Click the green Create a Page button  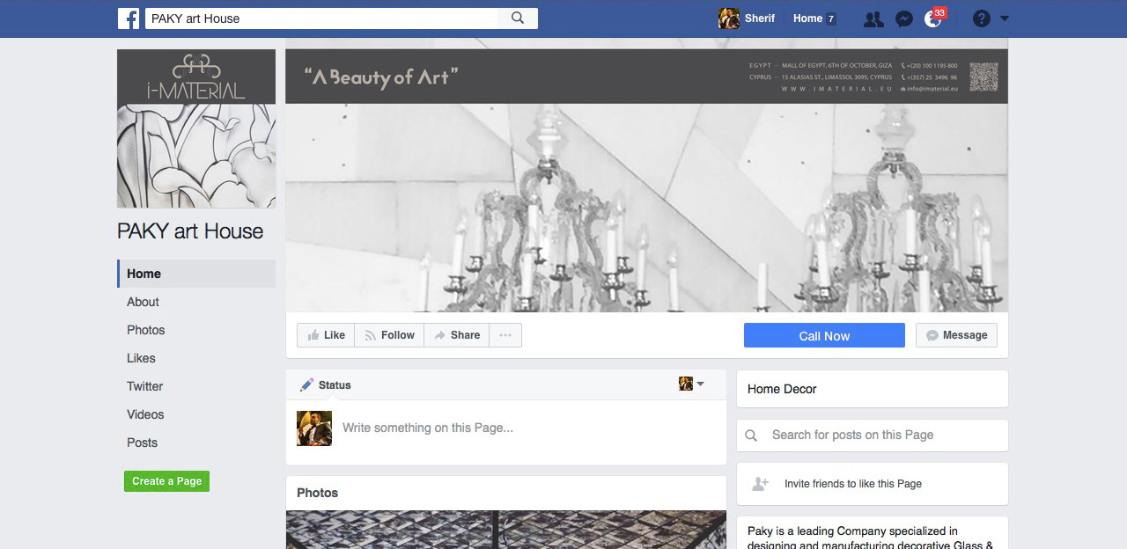coord(166,481)
